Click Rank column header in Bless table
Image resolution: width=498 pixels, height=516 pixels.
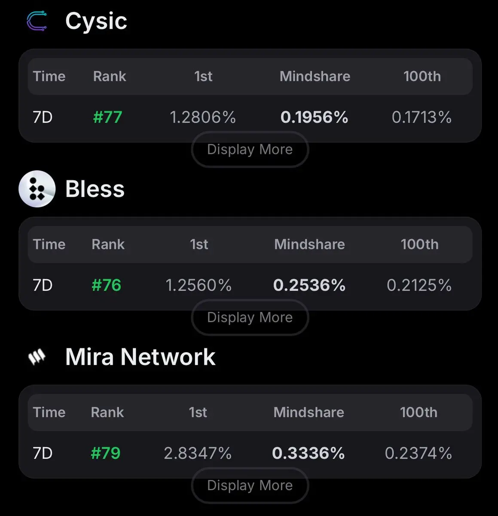point(108,244)
